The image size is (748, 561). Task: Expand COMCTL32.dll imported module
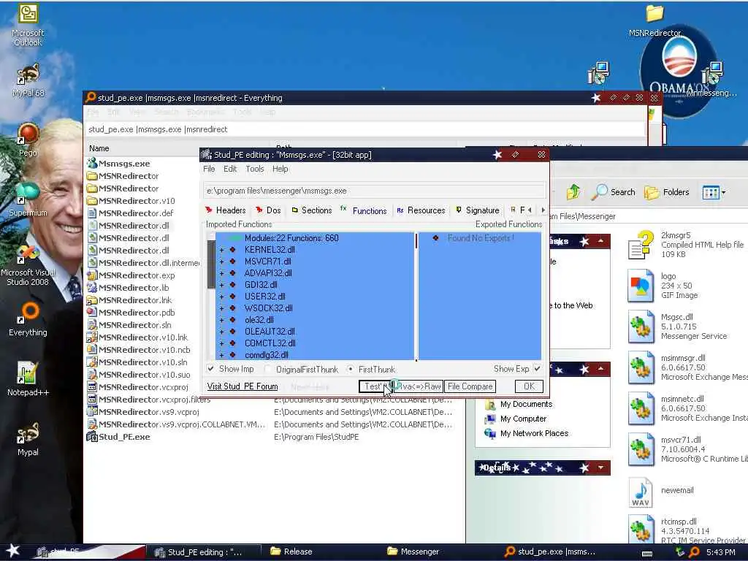221,343
